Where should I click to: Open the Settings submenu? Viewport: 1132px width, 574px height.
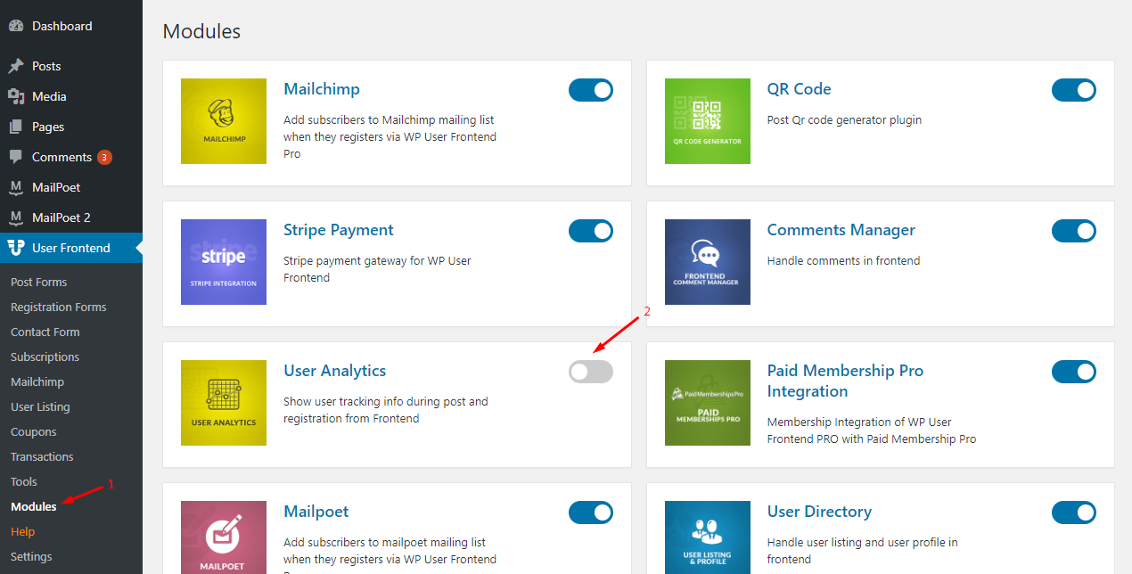pyautogui.click(x=31, y=556)
